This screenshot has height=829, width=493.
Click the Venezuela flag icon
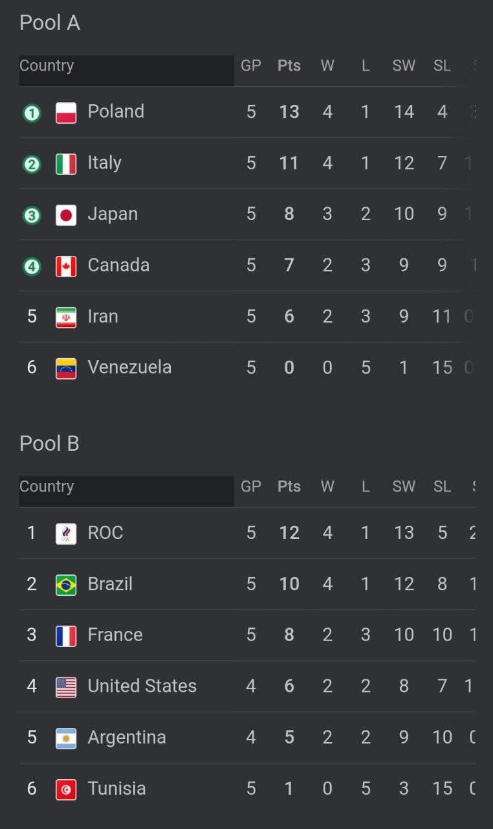coord(66,369)
